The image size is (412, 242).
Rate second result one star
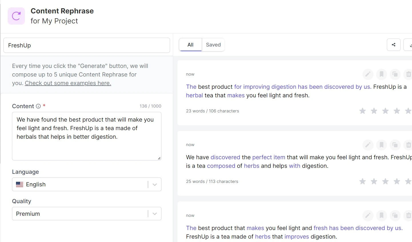363,181
